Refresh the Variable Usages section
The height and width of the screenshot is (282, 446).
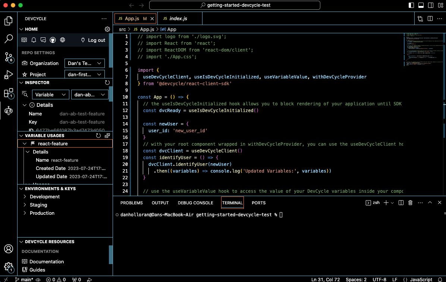point(98,136)
